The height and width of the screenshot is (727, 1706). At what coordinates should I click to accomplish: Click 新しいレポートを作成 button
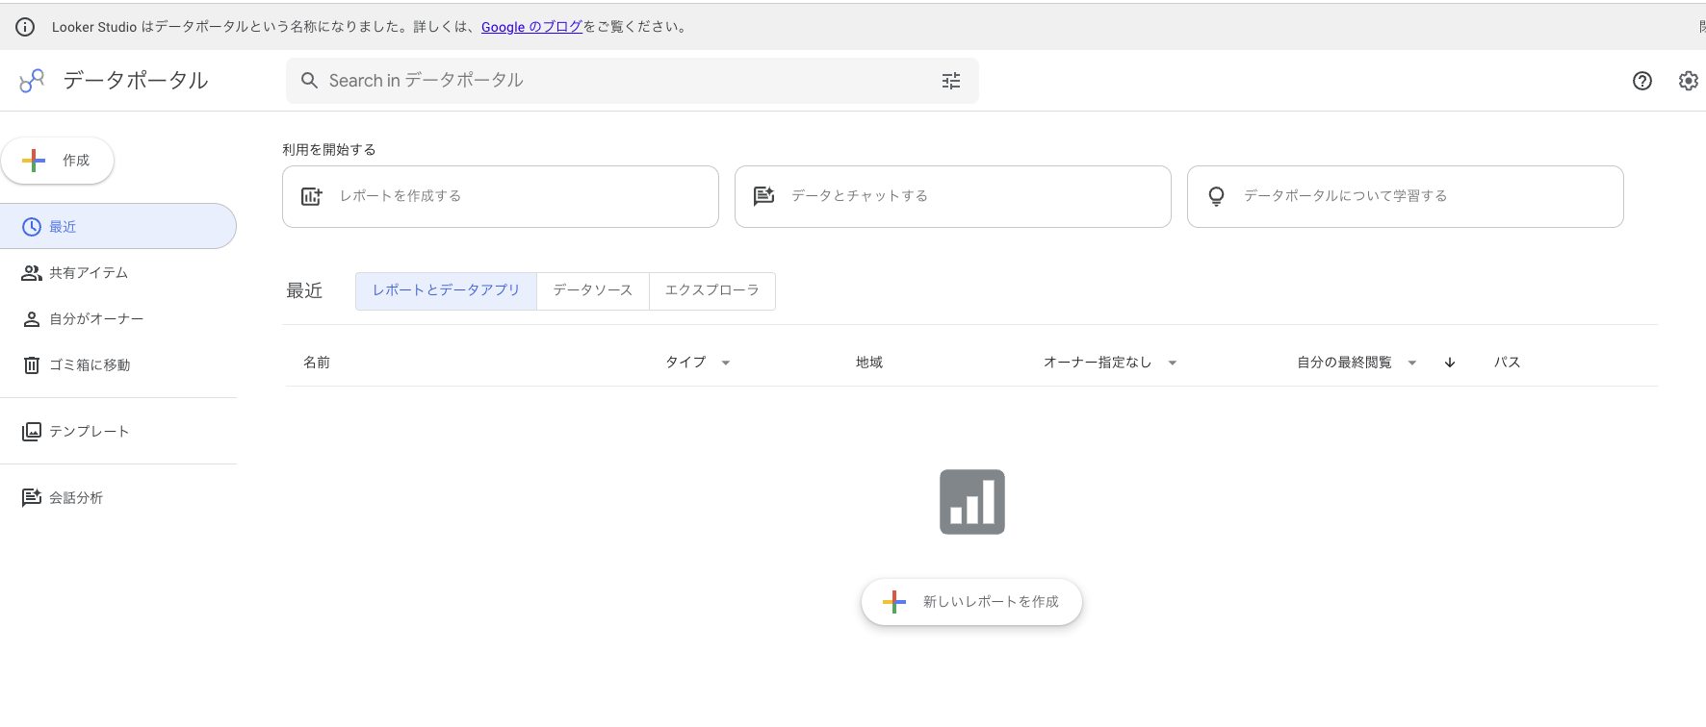click(972, 602)
